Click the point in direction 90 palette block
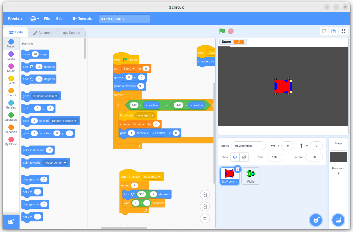 pos(38,150)
